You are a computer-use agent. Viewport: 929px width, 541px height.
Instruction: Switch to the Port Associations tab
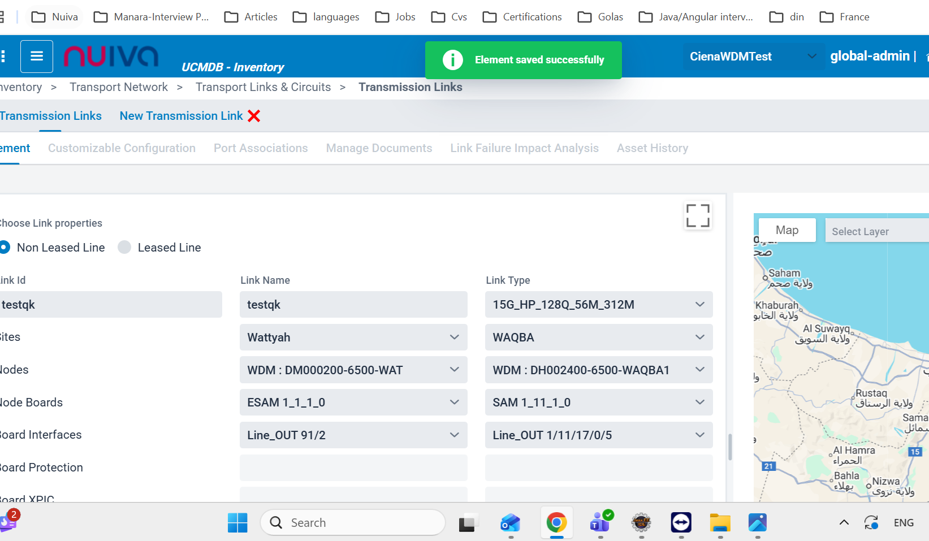[x=261, y=148]
